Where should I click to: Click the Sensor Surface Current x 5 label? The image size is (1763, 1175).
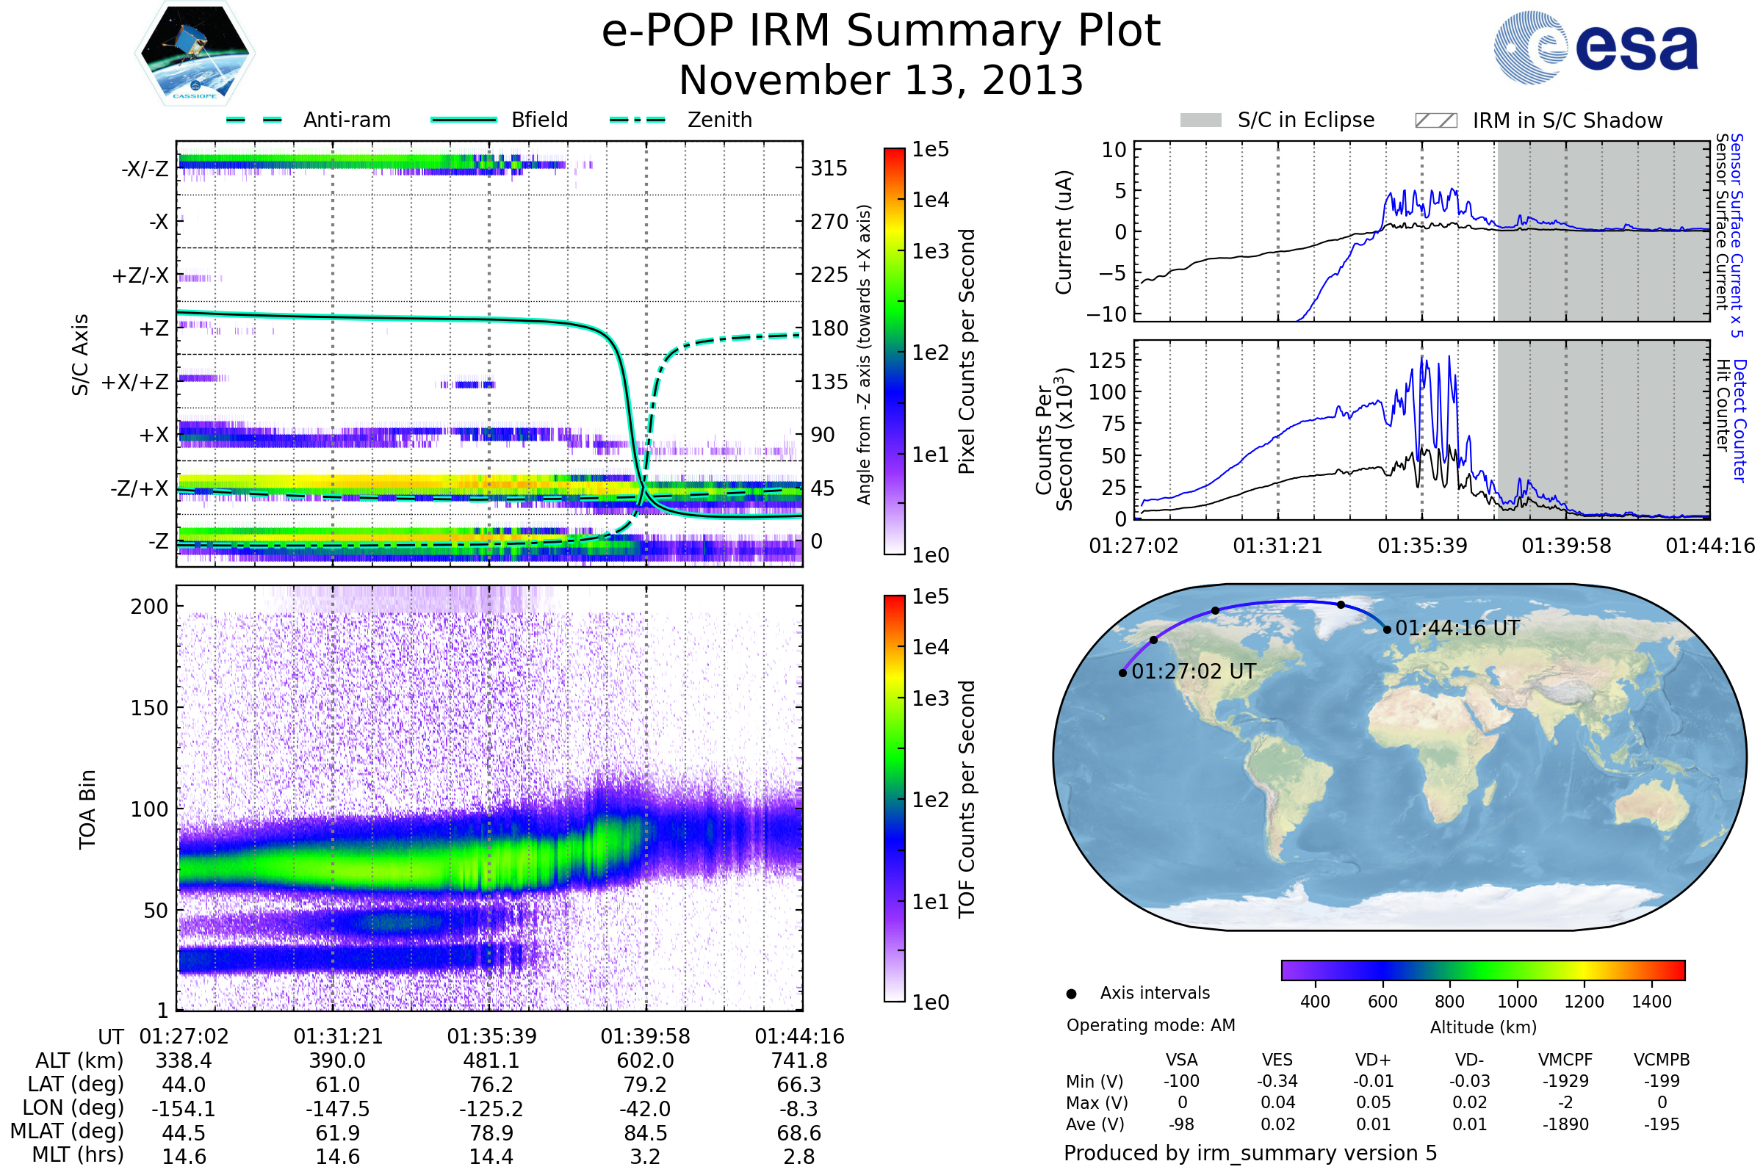pyautogui.click(x=1736, y=235)
